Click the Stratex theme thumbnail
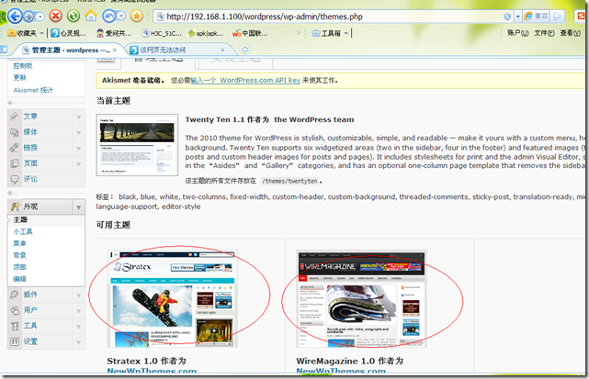This screenshot has width=589, height=379. coord(172,298)
